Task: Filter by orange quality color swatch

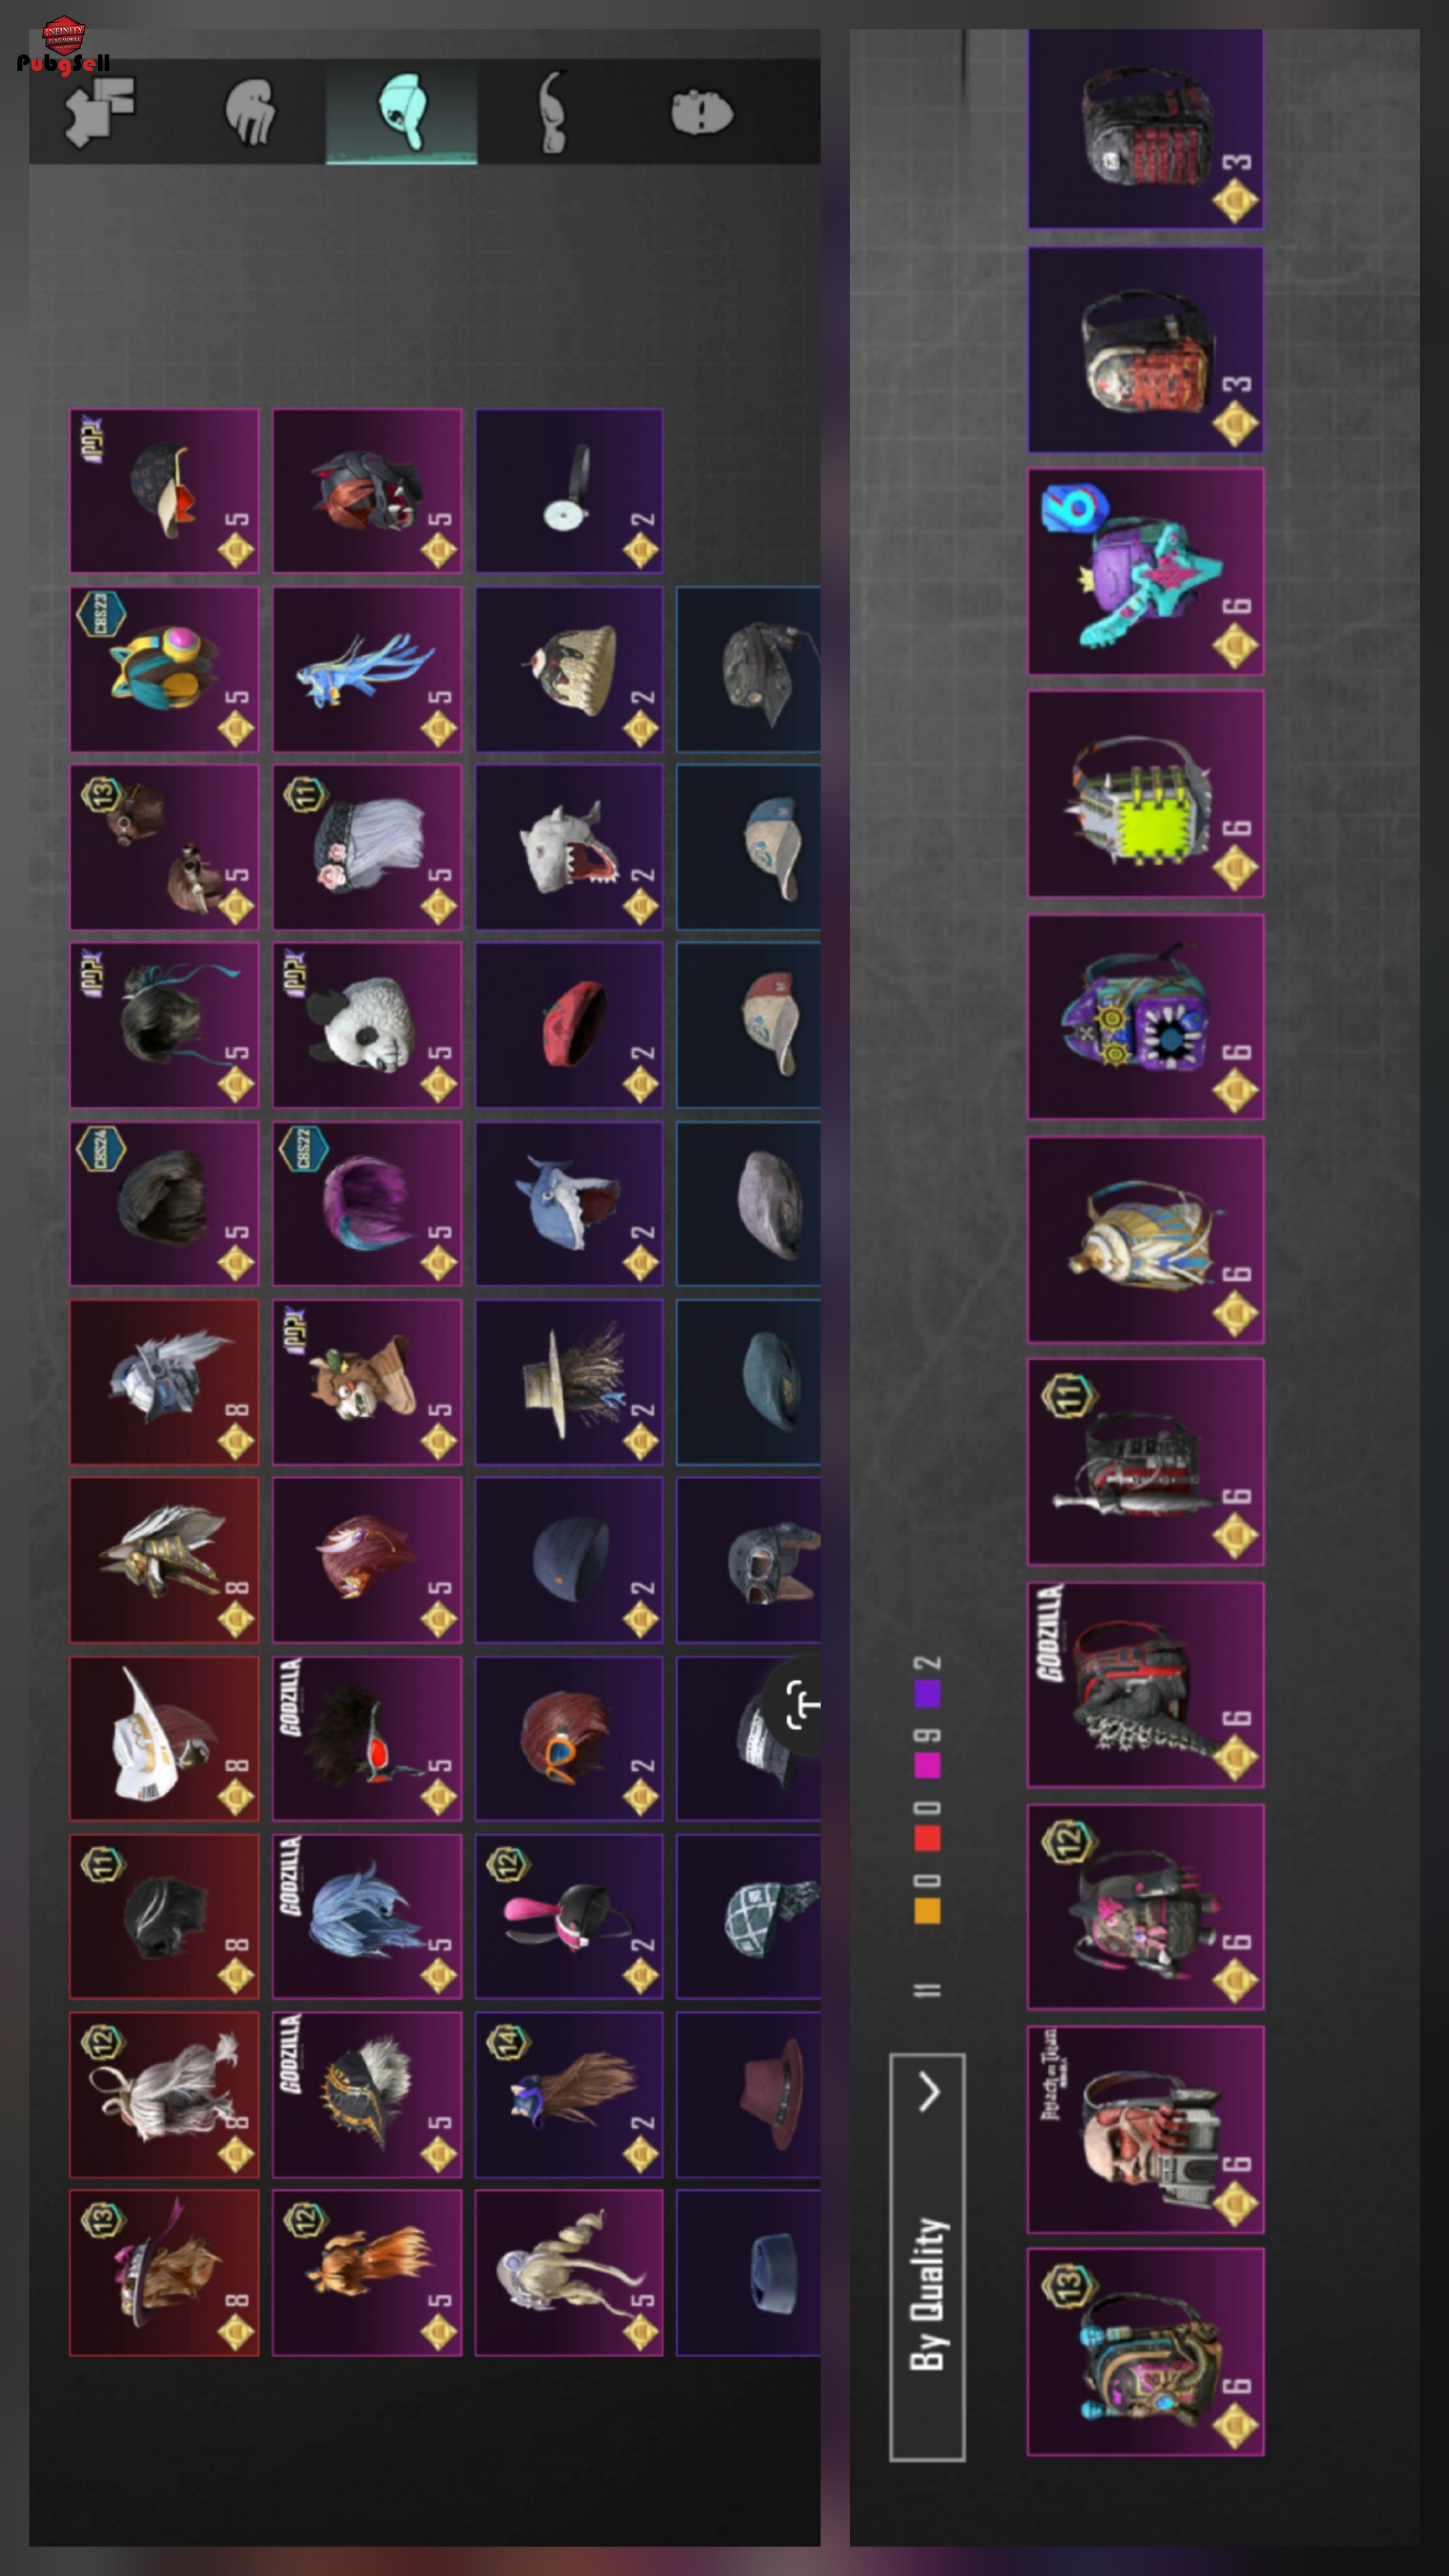Action: click(x=927, y=1910)
